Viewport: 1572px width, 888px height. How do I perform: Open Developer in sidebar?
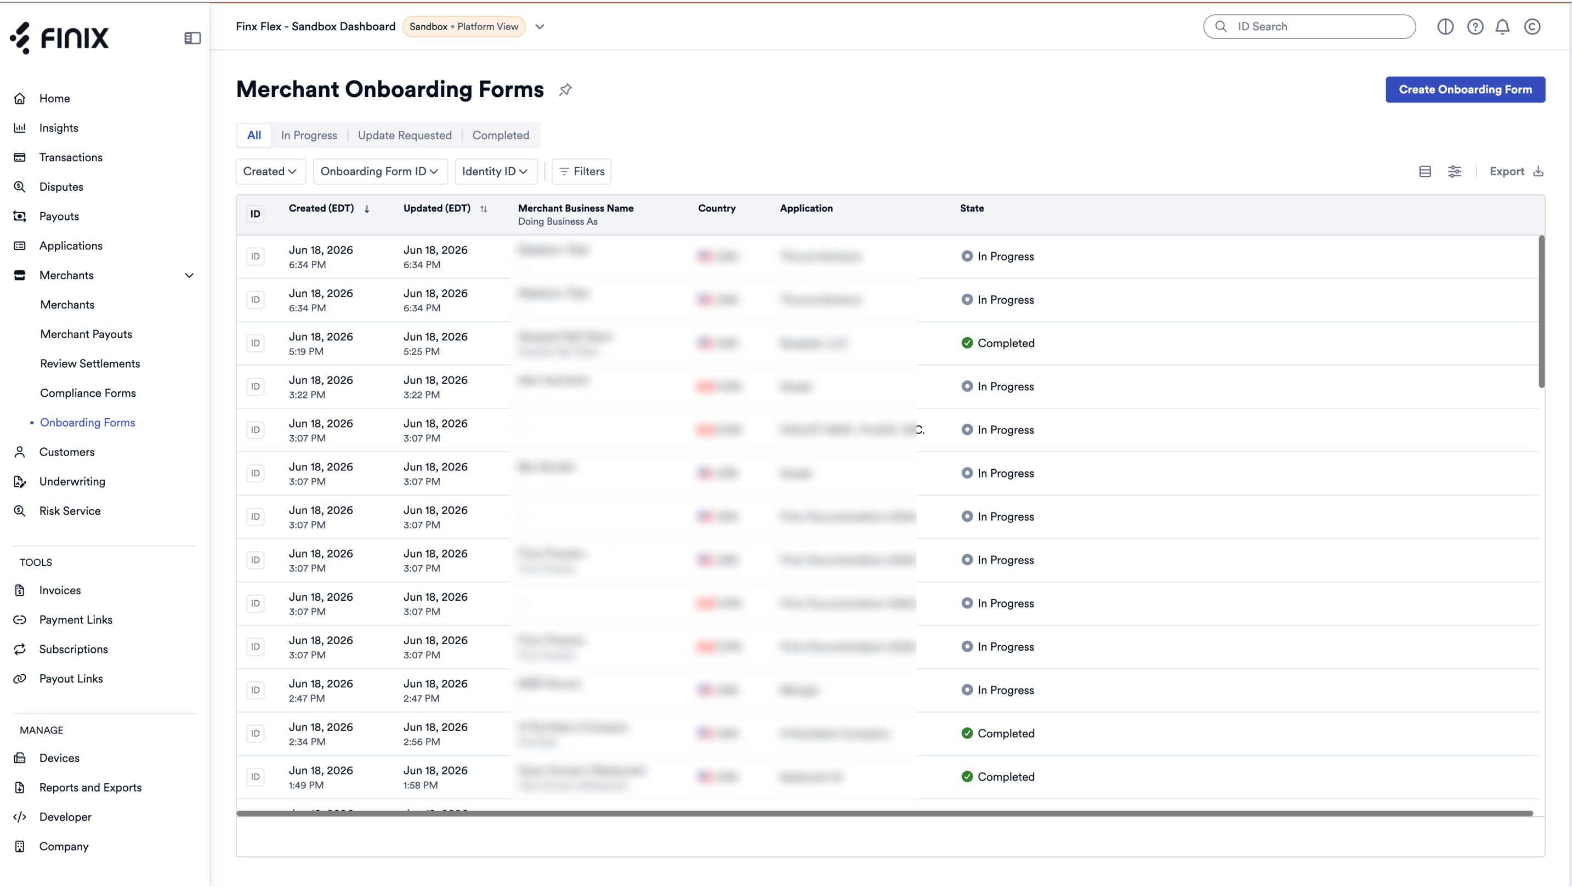tap(65, 817)
